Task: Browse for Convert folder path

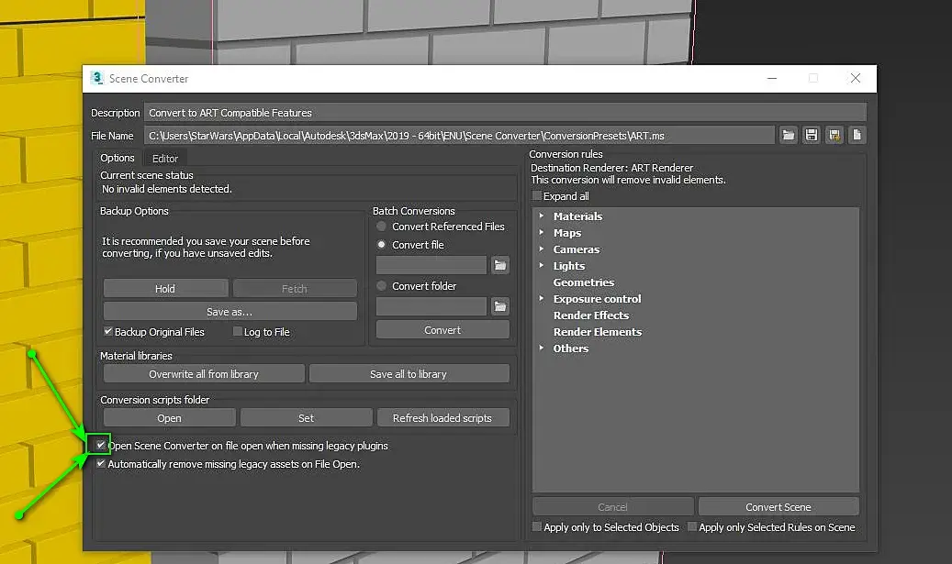Action: [x=499, y=306]
